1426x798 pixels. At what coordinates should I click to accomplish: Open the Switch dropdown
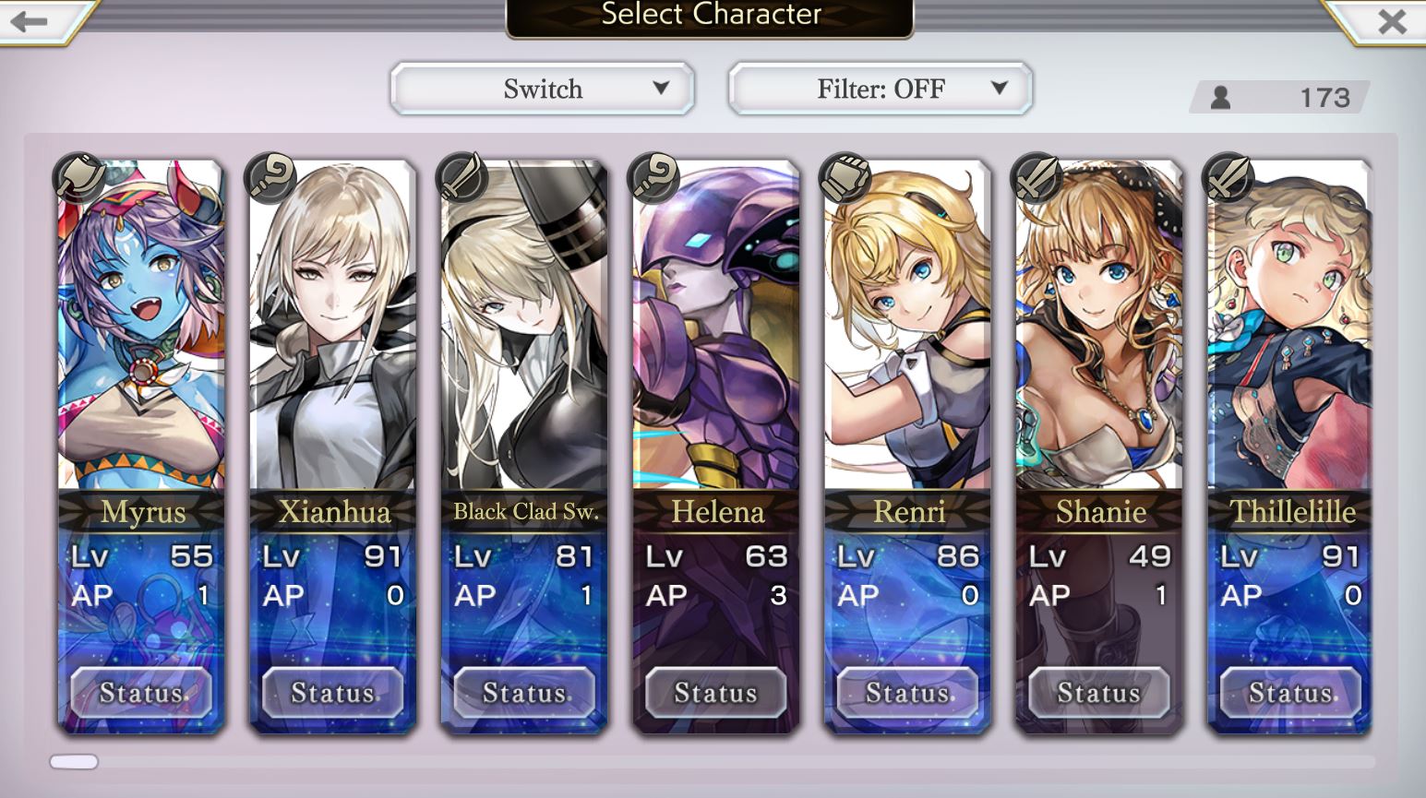542,89
